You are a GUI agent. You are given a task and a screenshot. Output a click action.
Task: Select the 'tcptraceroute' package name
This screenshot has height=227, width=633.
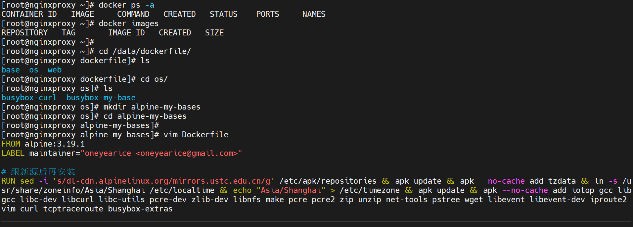(x=73, y=209)
